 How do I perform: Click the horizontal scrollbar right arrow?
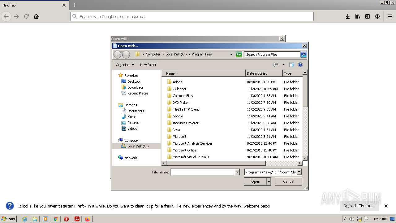(300, 163)
